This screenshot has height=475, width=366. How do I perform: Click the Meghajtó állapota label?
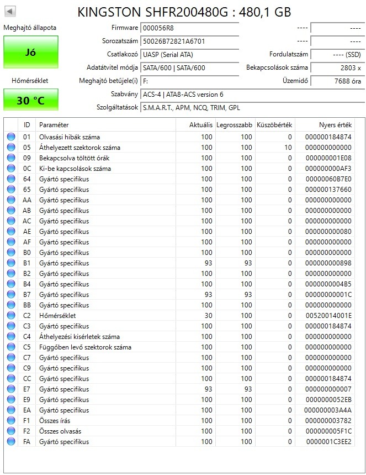tap(30, 28)
